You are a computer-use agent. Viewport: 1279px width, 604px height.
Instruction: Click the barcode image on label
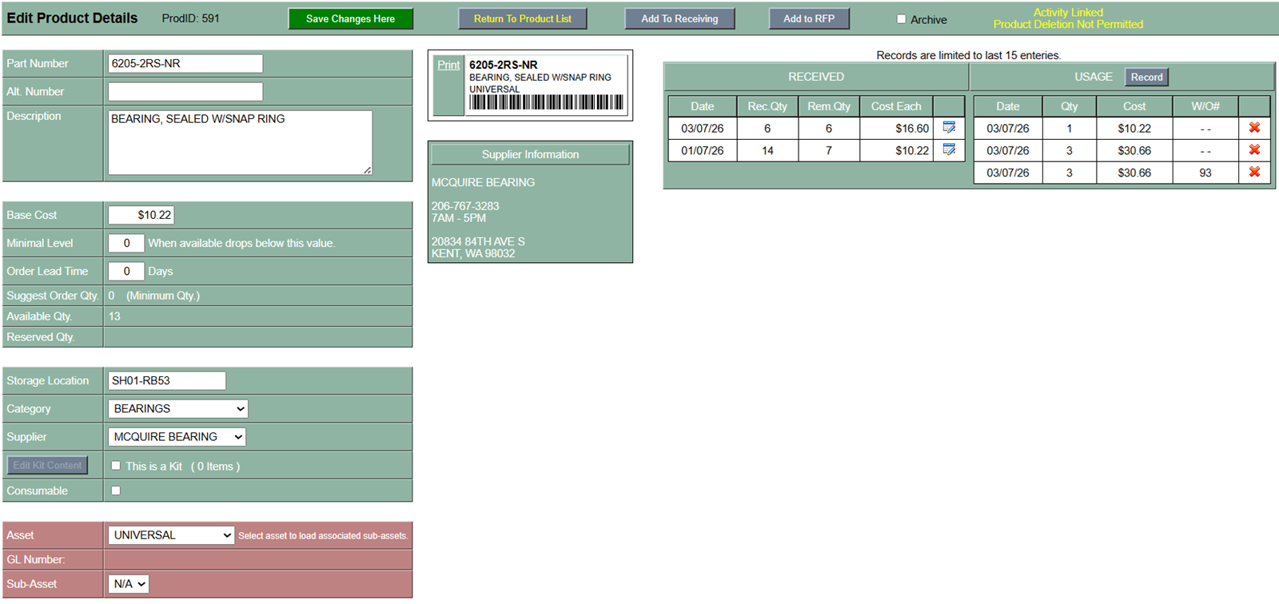click(546, 102)
